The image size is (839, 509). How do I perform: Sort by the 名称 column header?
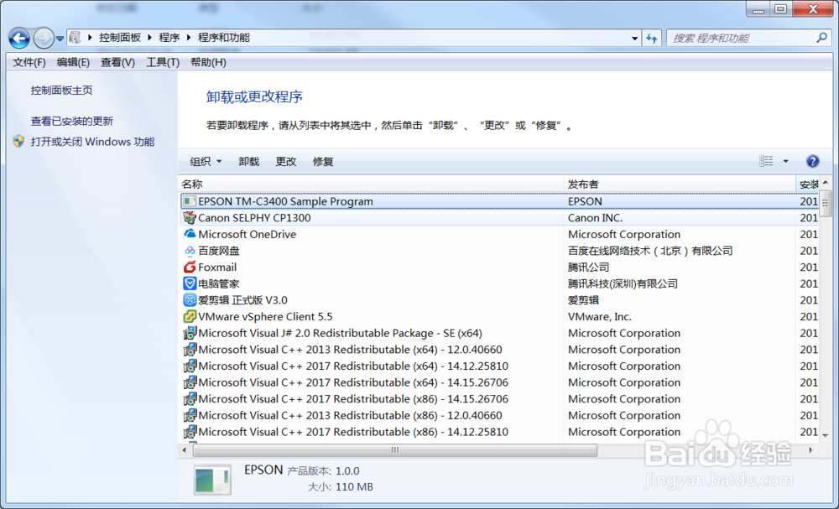pyautogui.click(x=370, y=184)
